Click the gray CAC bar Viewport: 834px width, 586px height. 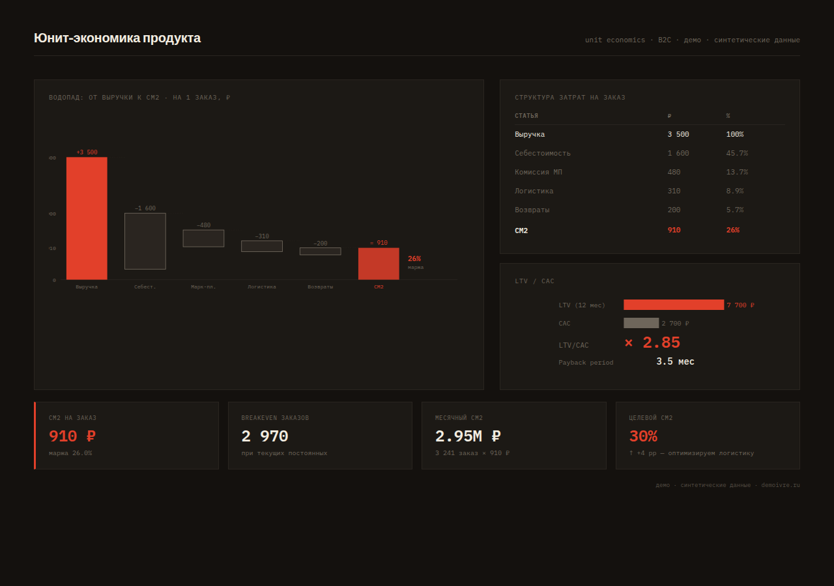[x=641, y=323]
